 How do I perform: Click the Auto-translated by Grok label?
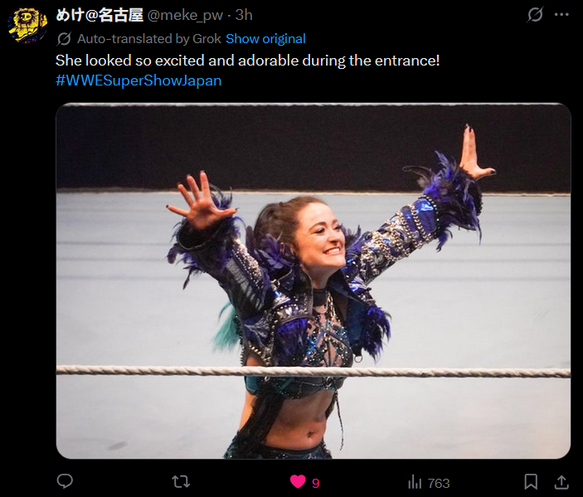pyautogui.click(x=149, y=39)
